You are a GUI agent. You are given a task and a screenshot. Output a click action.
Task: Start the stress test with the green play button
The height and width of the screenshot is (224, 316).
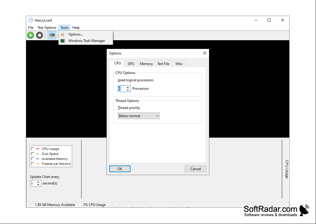tap(31, 35)
